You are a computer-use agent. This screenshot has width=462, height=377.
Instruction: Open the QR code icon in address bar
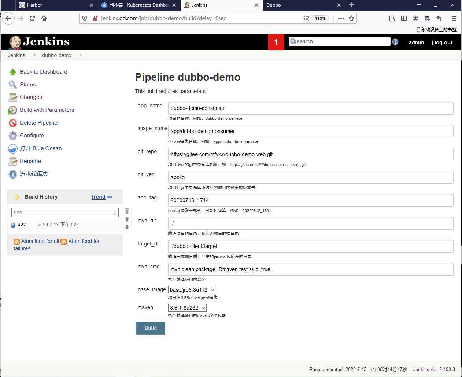[306, 18]
